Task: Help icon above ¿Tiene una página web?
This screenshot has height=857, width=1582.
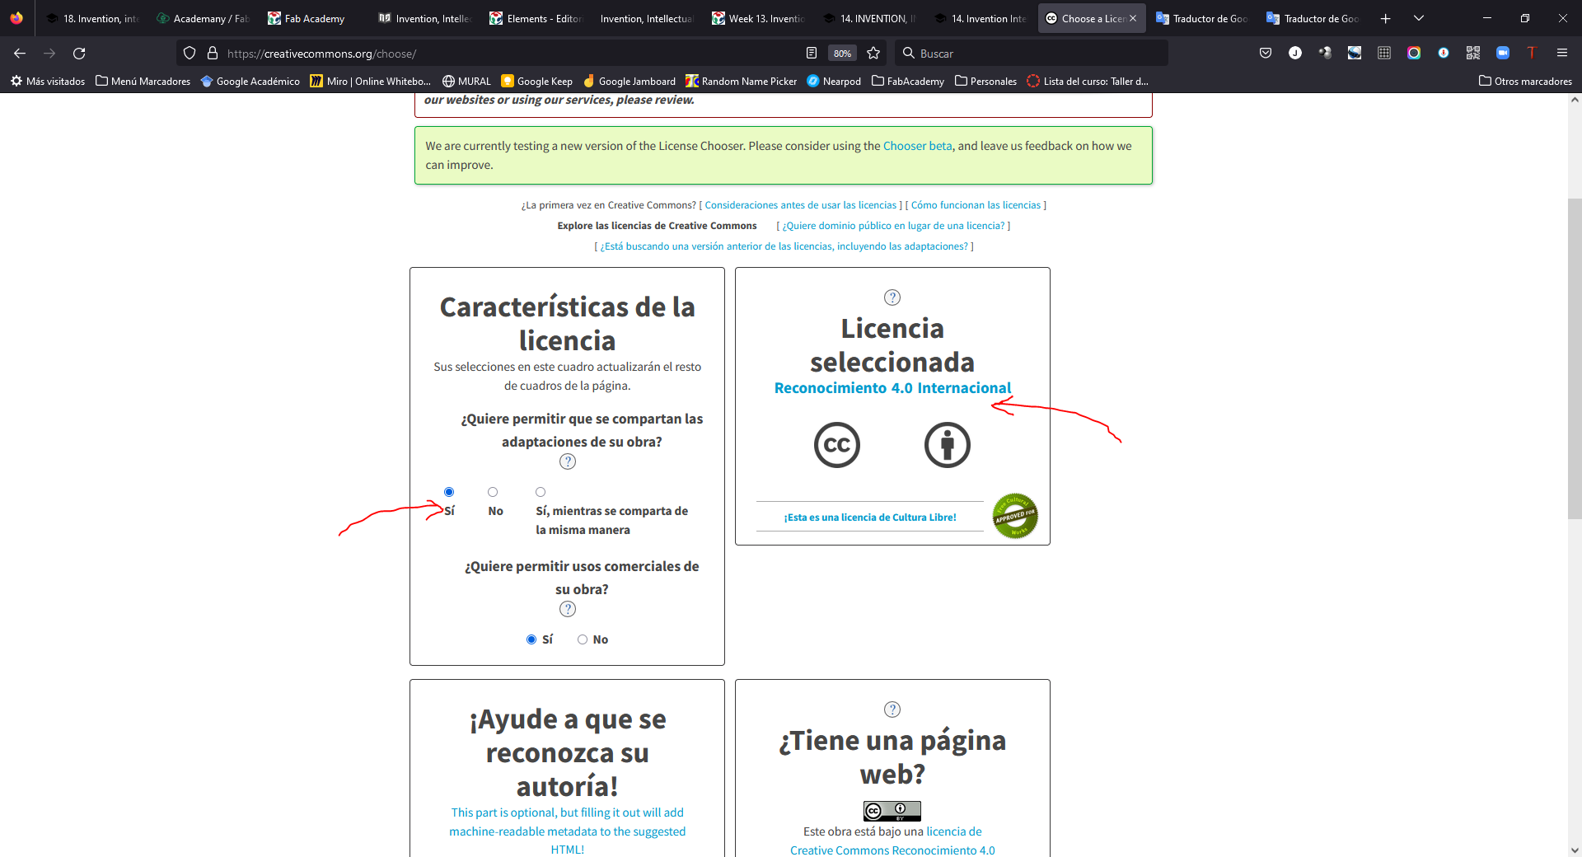Action: 892,709
